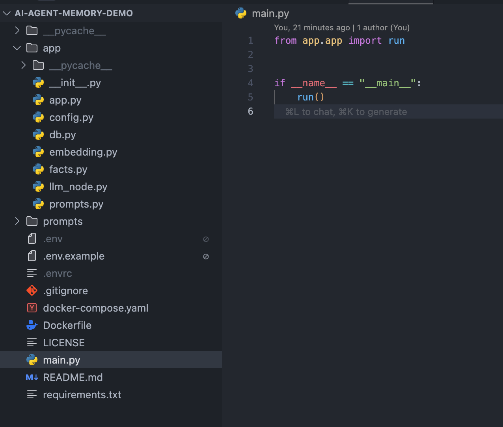Click the Python icon in the main.py editor header
This screenshot has height=427, width=503.
point(241,13)
